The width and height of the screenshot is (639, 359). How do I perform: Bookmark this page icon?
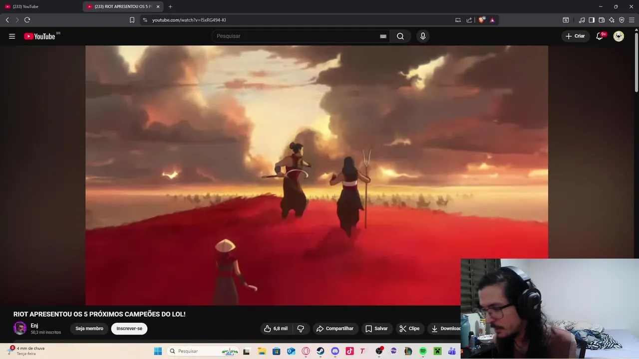coord(132,20)
